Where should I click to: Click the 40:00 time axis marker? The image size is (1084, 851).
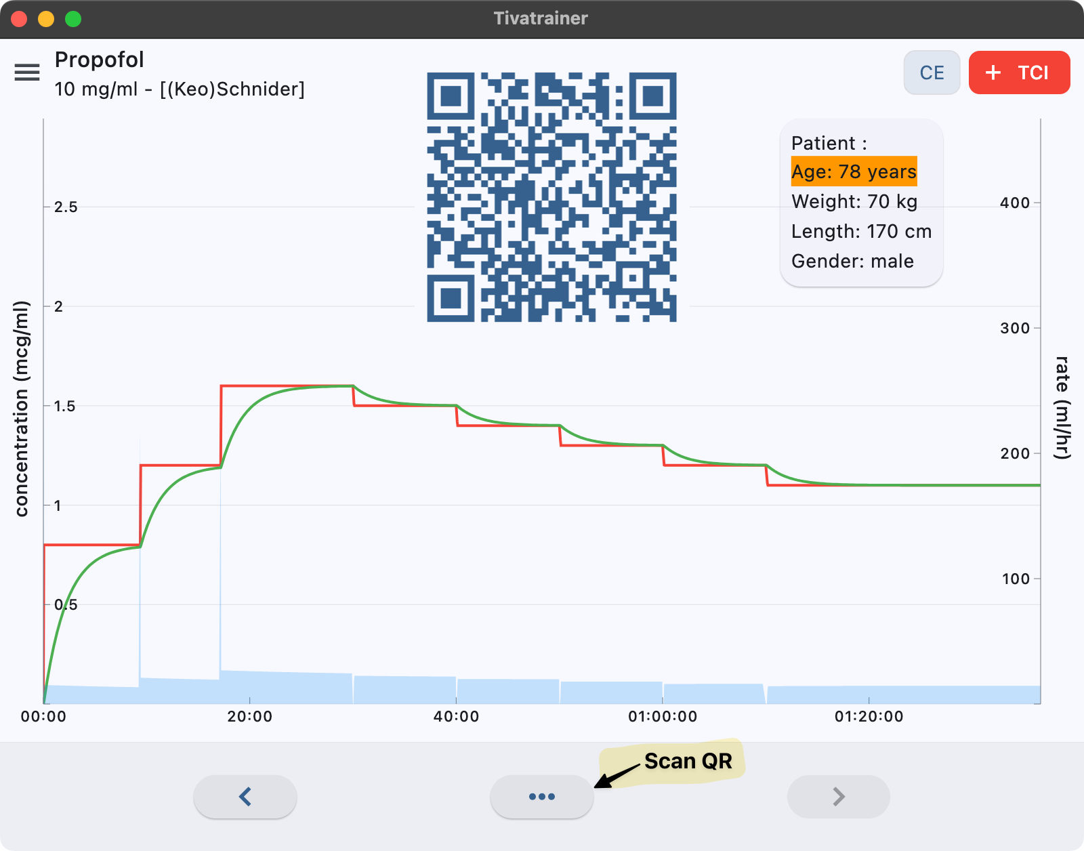456,717
